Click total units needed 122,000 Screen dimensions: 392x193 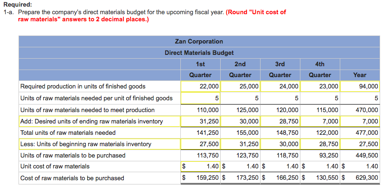(x=327, y=133)
